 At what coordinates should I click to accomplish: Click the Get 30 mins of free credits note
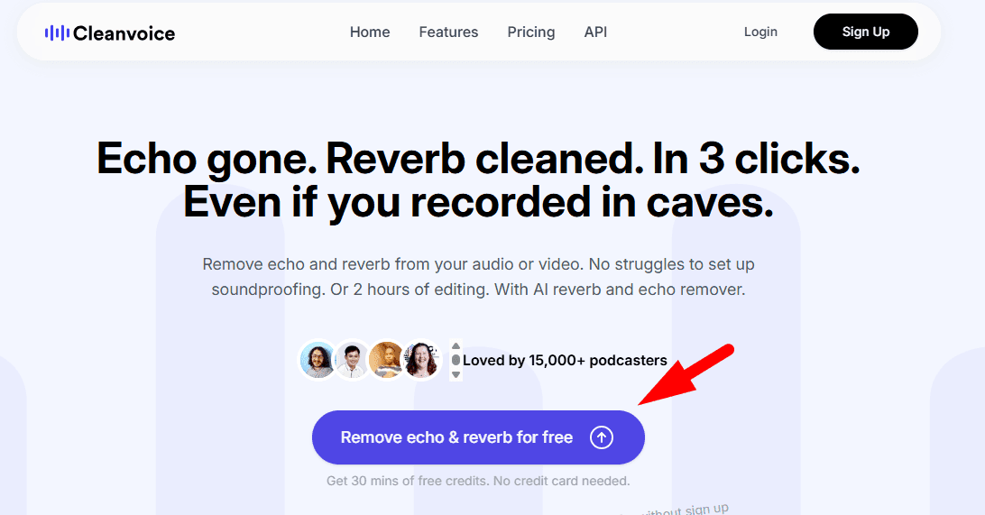coord(478,481)
